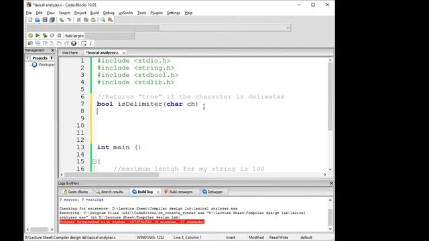Image resolution: width=429 pixels, height=241 pixels.
Task: Click the Save all files icon
Action: point(52,20)
